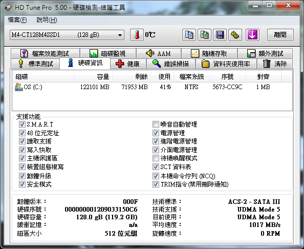
Task: Click the 41% usage cell
Action: [165, 87]
